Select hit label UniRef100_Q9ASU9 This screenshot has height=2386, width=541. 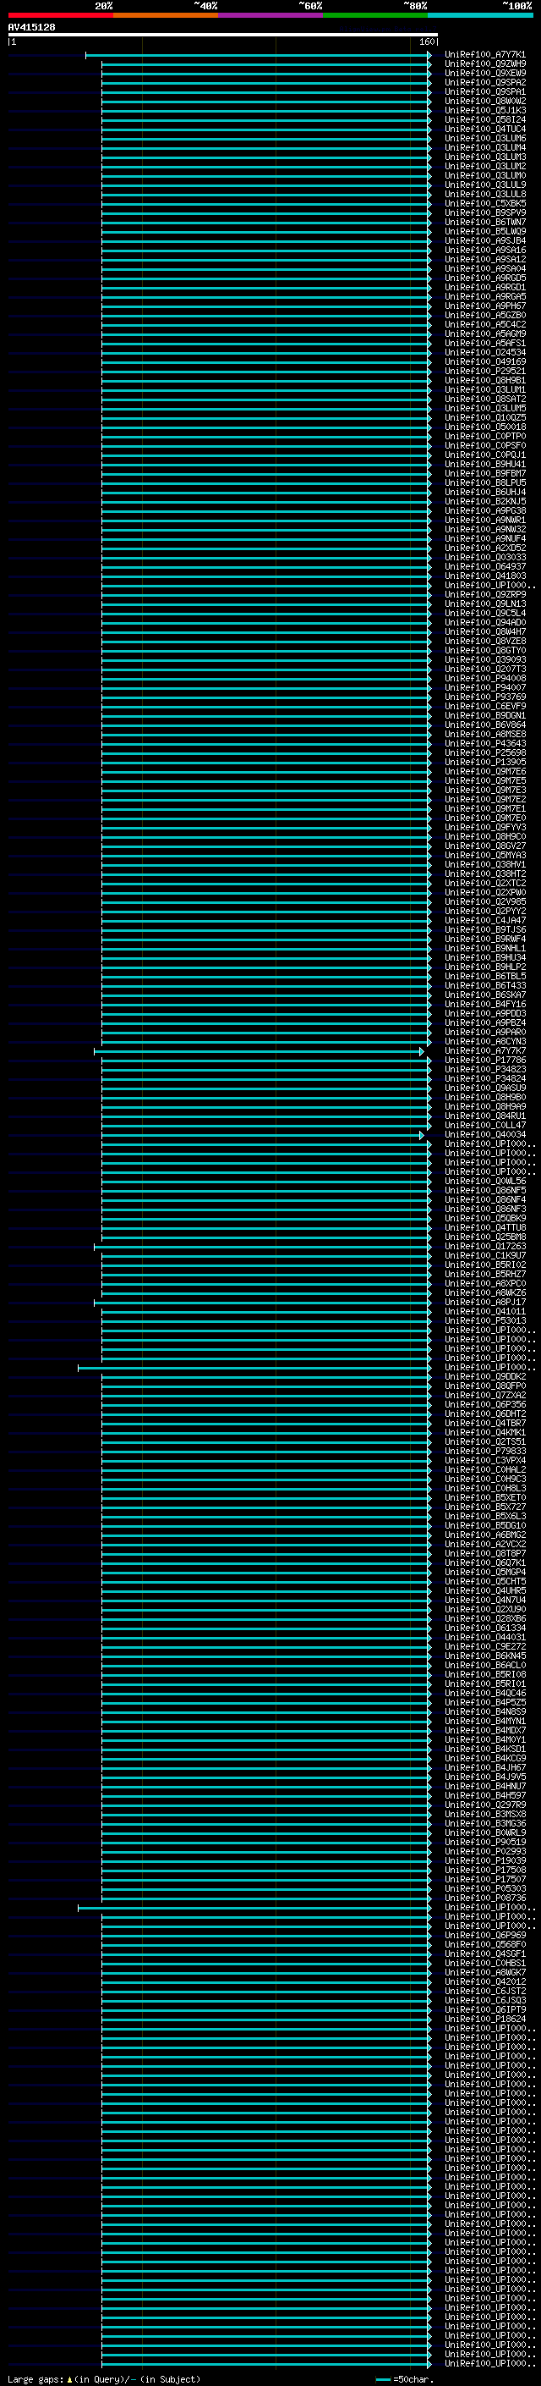click(x=485, y=1088)
